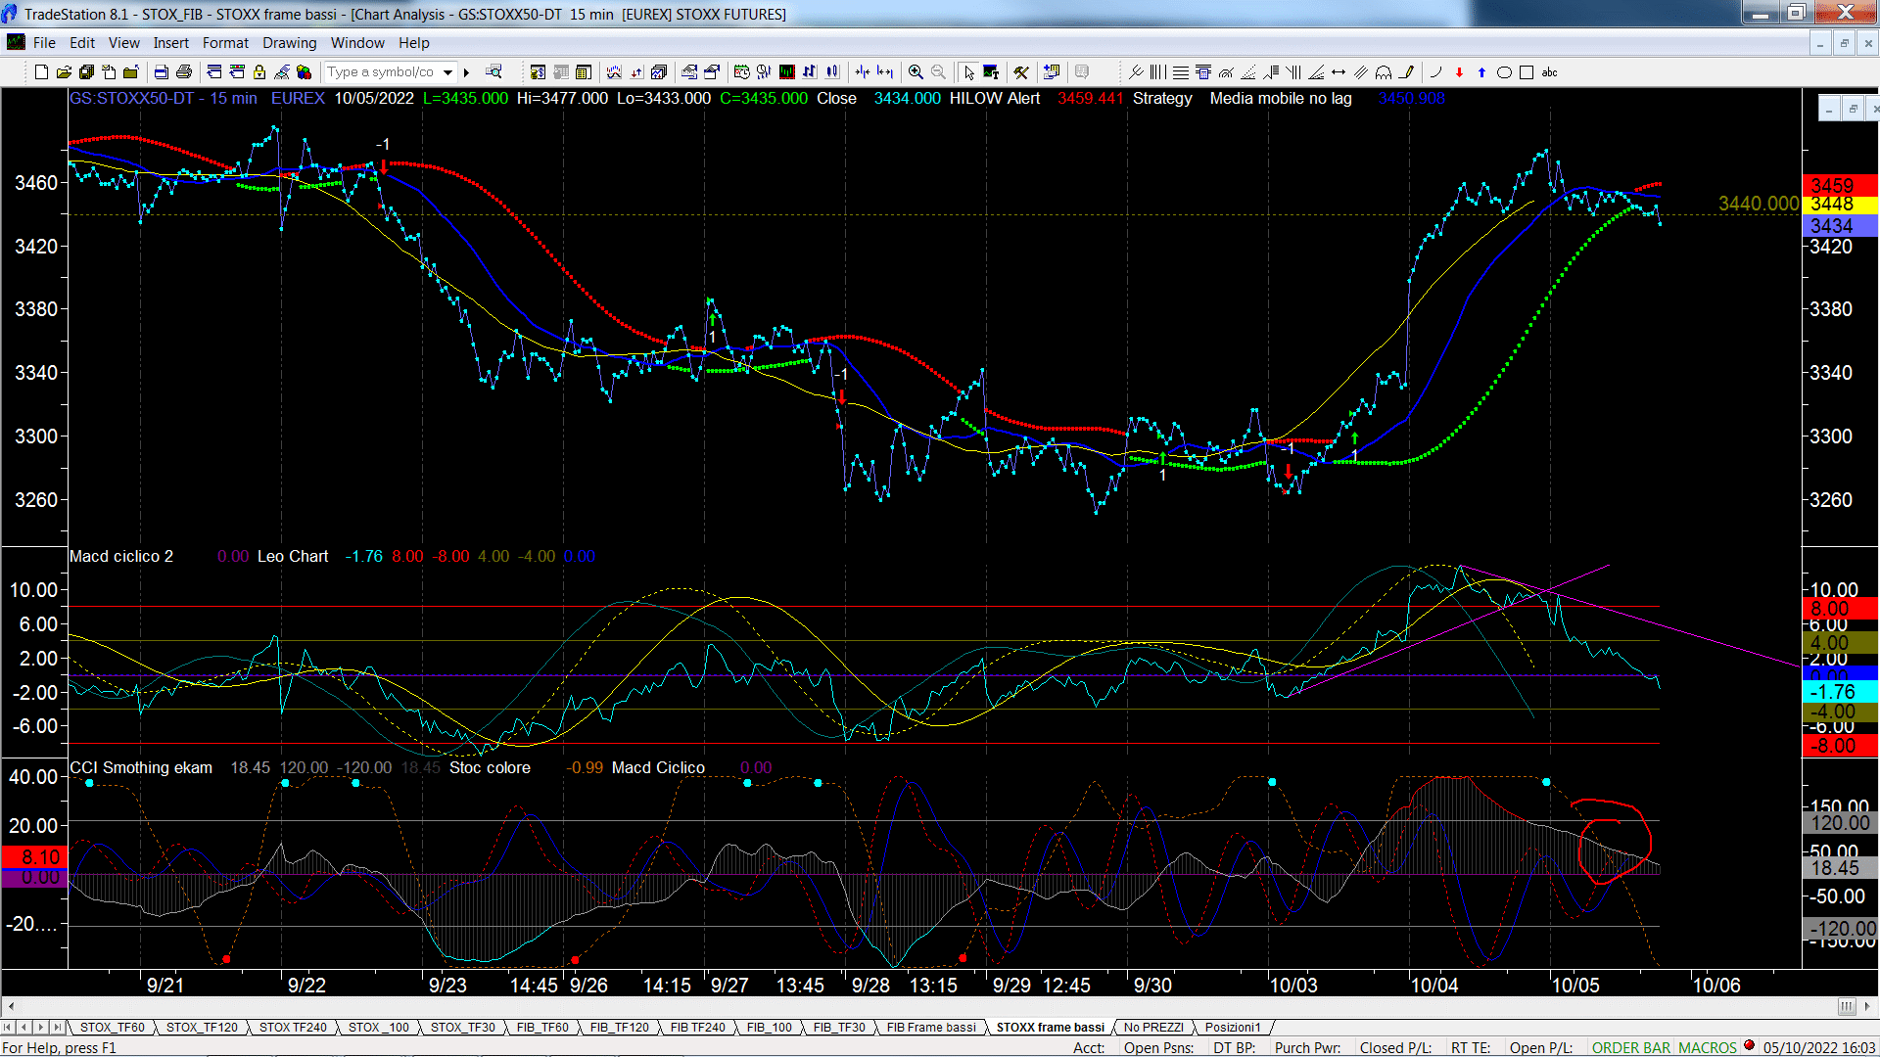Viewport: 1880px width, 1057px height.
Task: Click the blue 3434 price marker
Action: [x=1839, y=226]
